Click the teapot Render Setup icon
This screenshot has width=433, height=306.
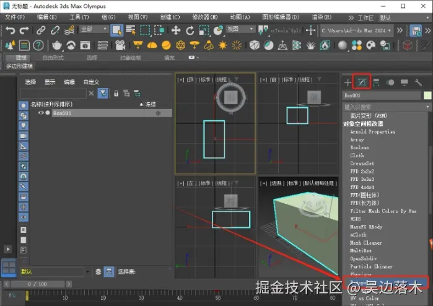(57, 45)
